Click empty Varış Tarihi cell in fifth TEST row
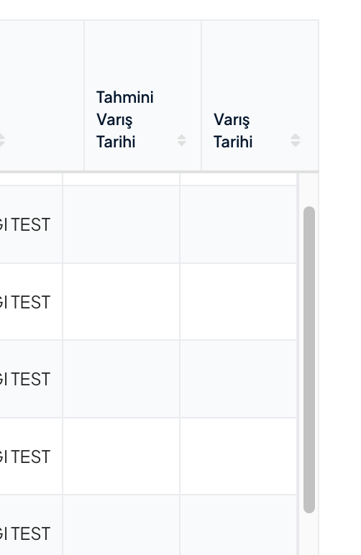Viewport: 361px width, 555px height. click(238, 526)
